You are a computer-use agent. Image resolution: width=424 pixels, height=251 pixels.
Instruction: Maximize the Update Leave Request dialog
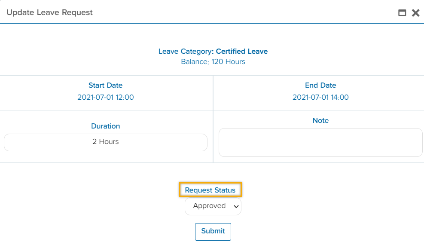[402, 13]
